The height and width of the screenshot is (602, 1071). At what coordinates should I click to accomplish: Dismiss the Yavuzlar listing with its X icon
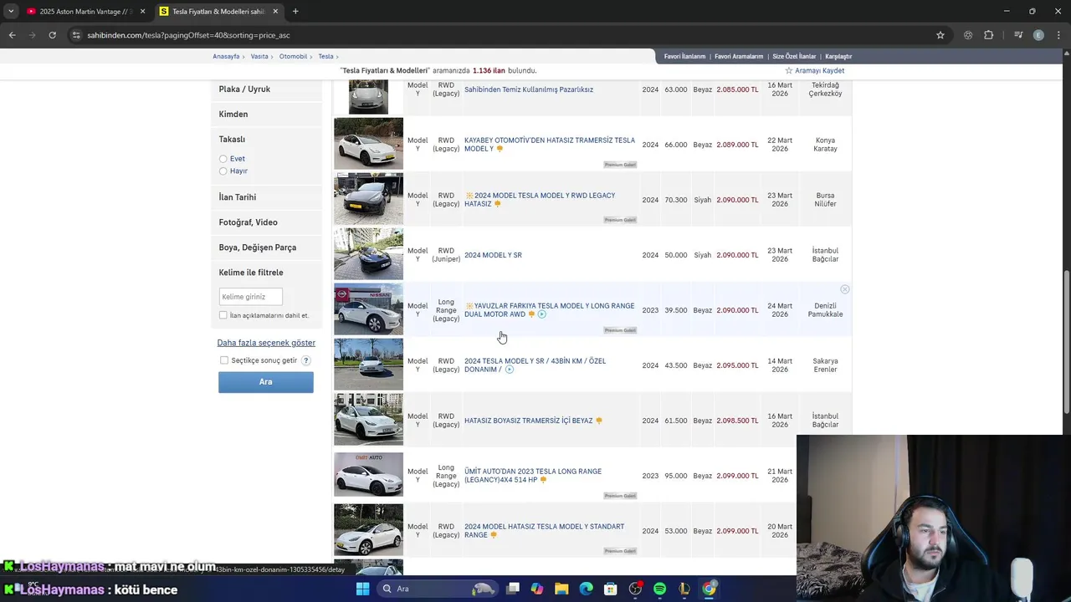[845, 289]
